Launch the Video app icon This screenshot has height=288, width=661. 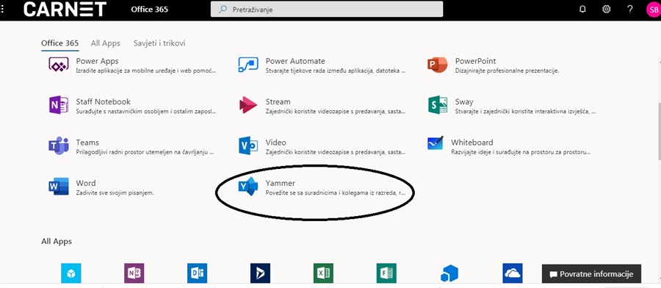pos(248,145)
